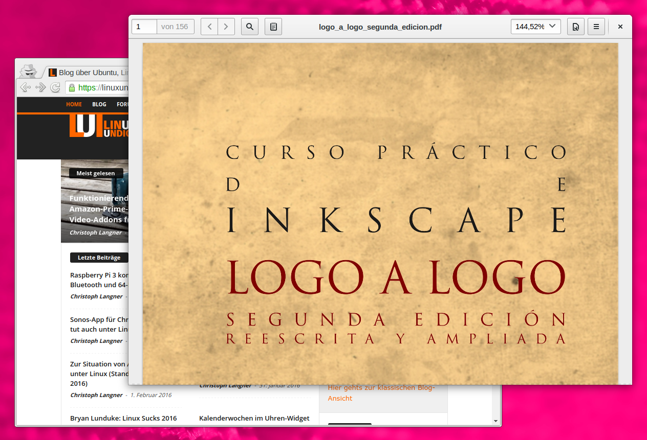Open the search tool in PDF viewer
The width and height of the screenshot is (647, 440).
click(250, 27)
